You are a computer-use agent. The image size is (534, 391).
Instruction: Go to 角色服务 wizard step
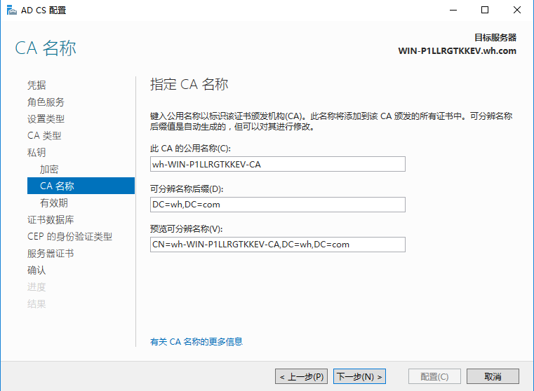(46, 102)
